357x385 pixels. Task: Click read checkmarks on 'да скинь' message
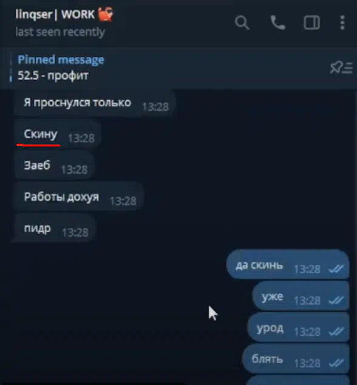click(336, 270)
